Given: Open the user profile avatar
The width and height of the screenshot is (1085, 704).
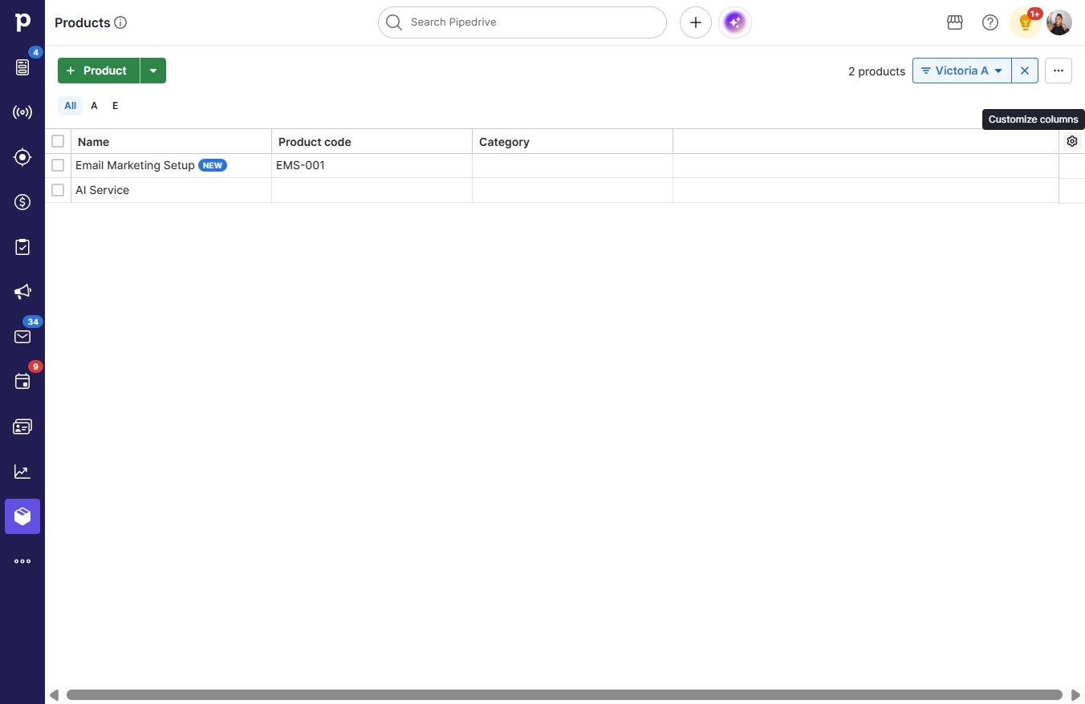Looking at the screenshot, I should tap(1059, 22).
